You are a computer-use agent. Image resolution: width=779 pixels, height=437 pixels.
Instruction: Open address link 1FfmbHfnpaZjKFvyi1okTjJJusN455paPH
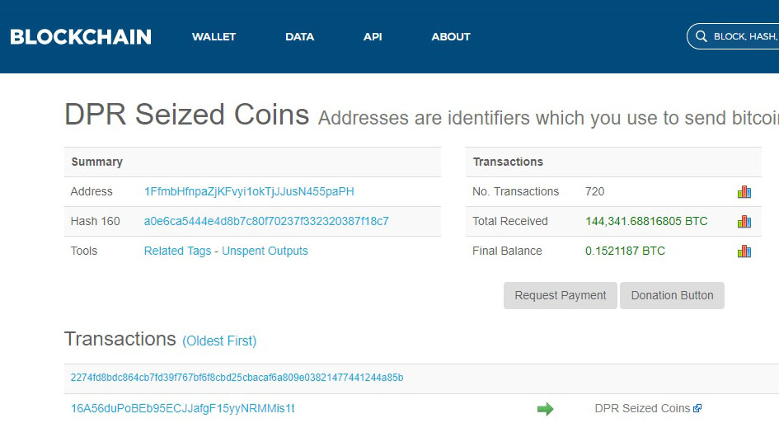249,191
